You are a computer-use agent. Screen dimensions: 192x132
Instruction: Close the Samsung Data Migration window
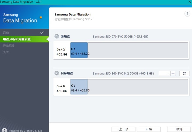(x=190, y=2)
